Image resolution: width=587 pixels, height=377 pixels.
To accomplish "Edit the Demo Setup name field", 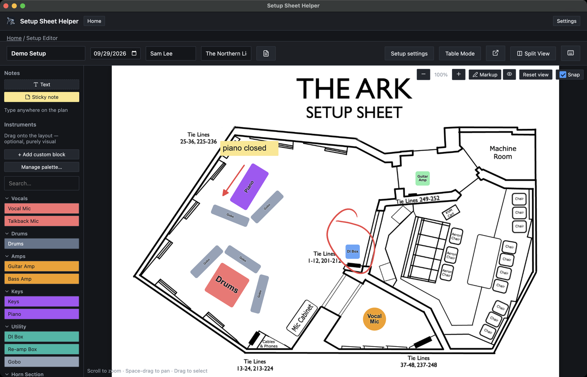I will pos(46,53).
